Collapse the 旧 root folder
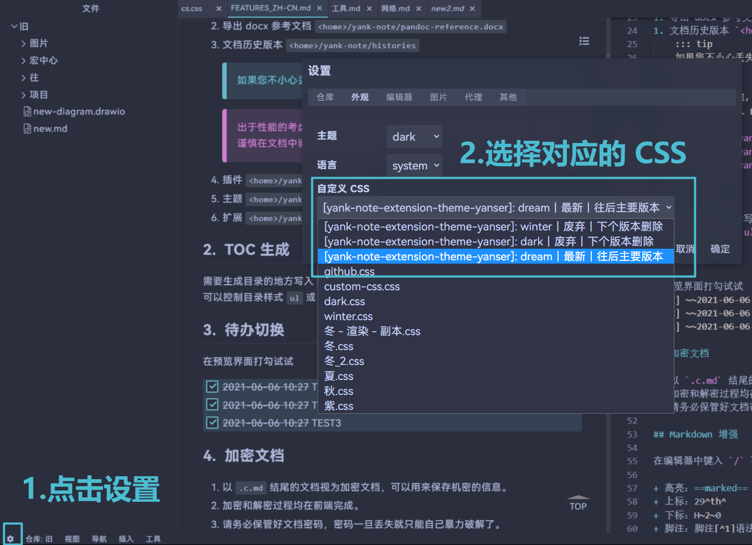 pyautogui.click(x=14, y=26)
